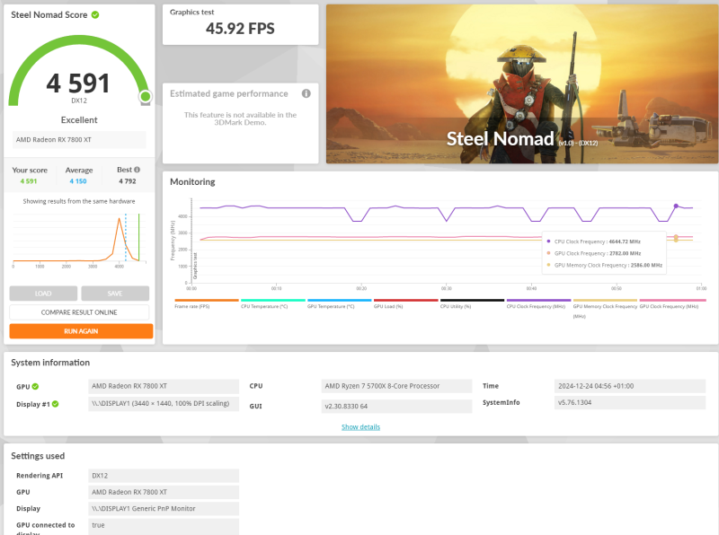Open the Show details link
This screenshot has height=535, width=719.
click(x=361, y=427)
